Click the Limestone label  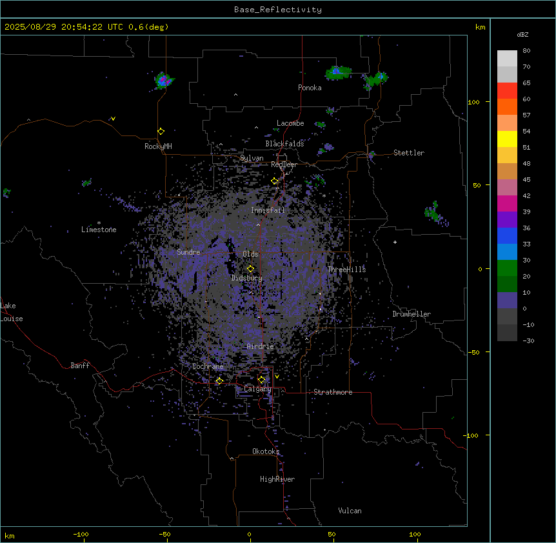click(99, 230)
